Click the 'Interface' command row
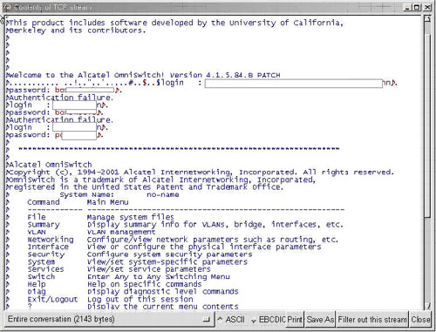The height and width of the screenshot is (332, 436). coord(174,247)
